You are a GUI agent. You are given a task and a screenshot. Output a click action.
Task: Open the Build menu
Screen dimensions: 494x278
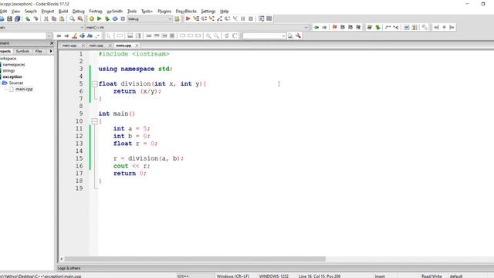coord(63,12)
